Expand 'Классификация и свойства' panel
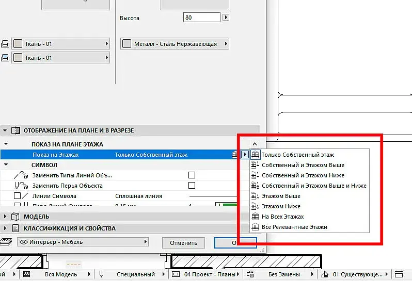 point(5,228)
